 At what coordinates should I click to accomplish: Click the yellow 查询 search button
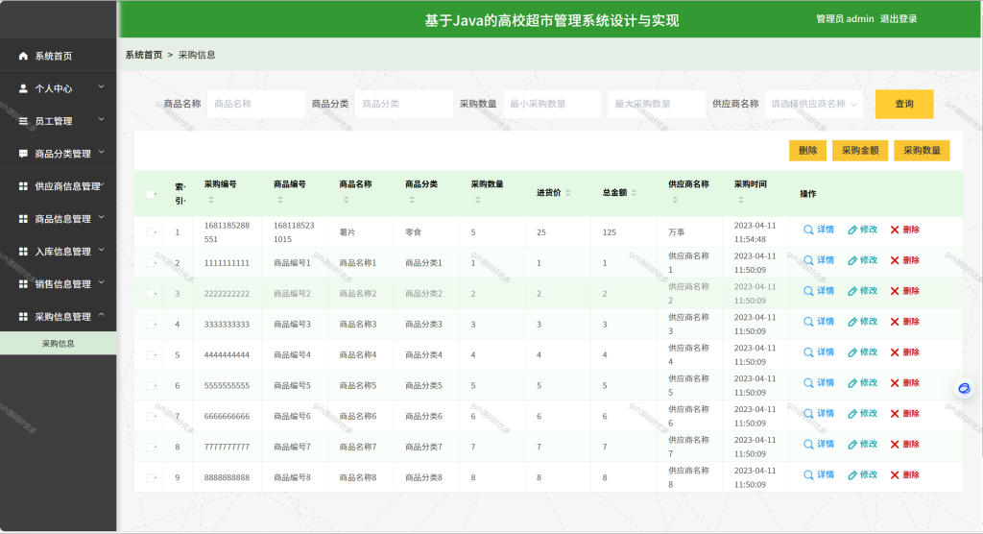coord(904,104)
